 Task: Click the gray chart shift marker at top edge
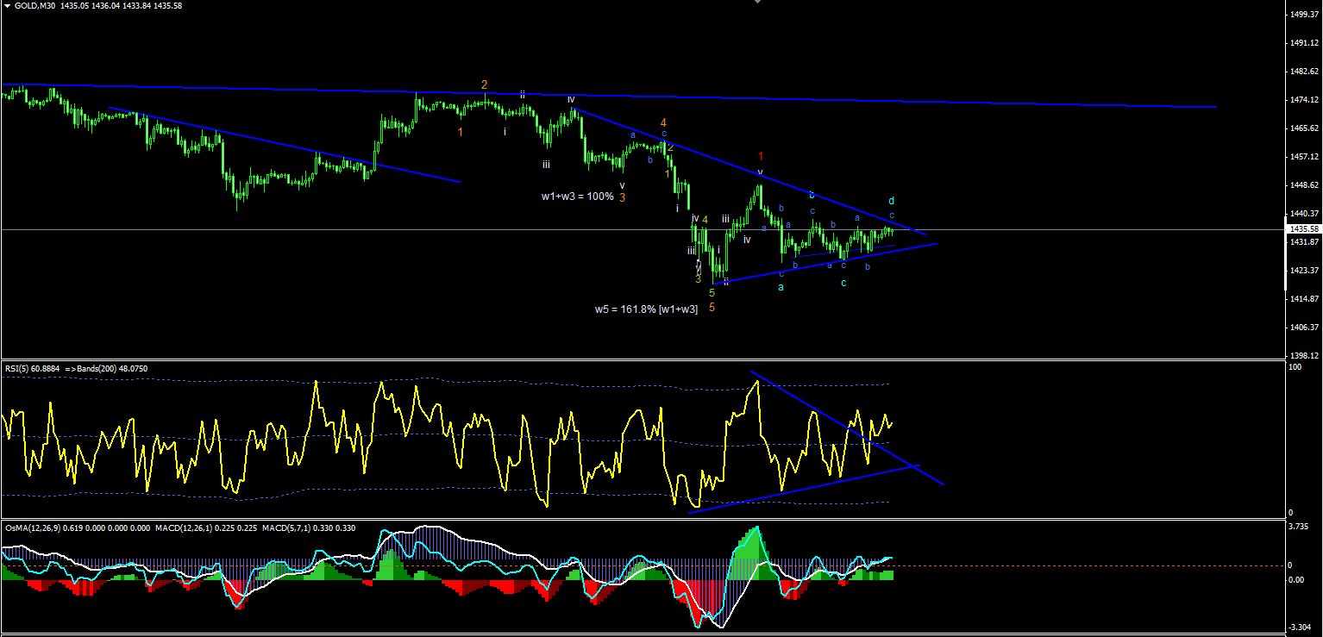coord(757,2)
